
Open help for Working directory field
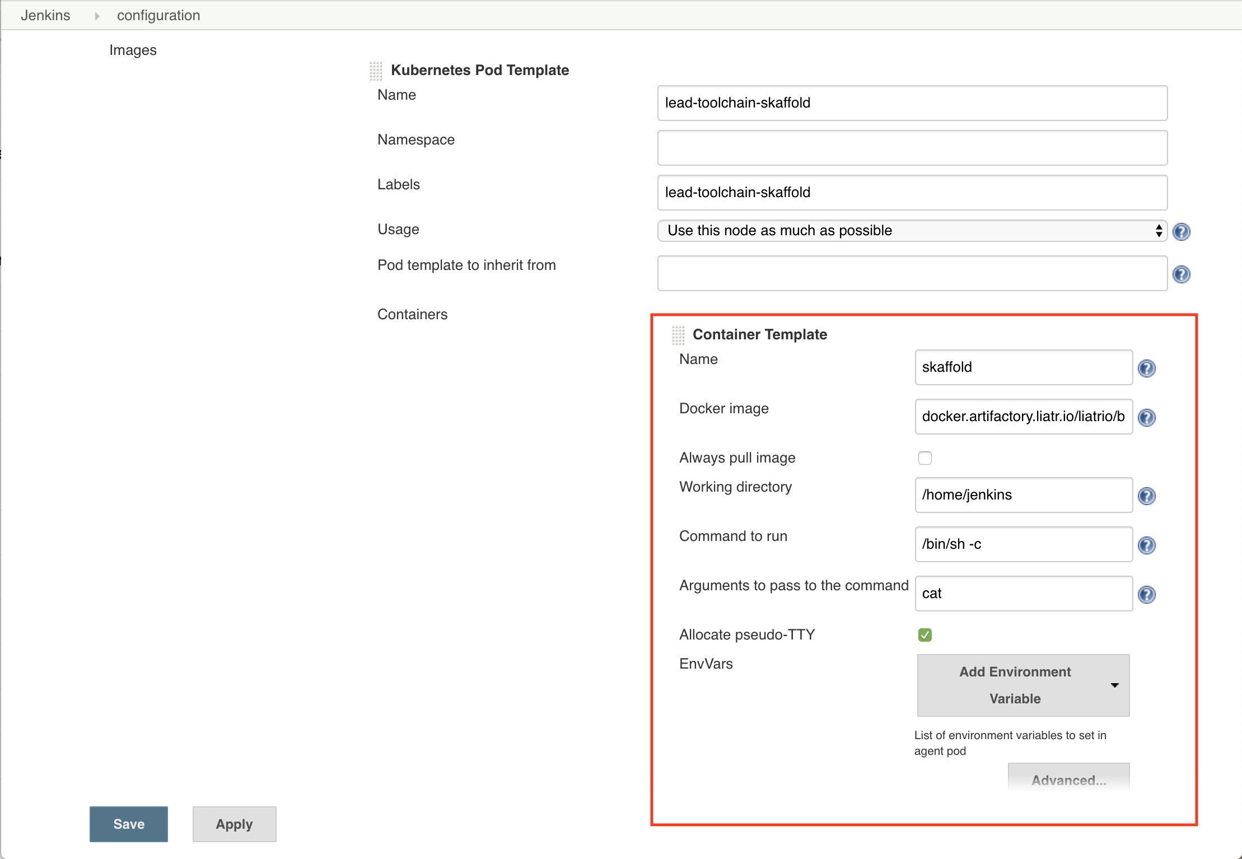1146,496
